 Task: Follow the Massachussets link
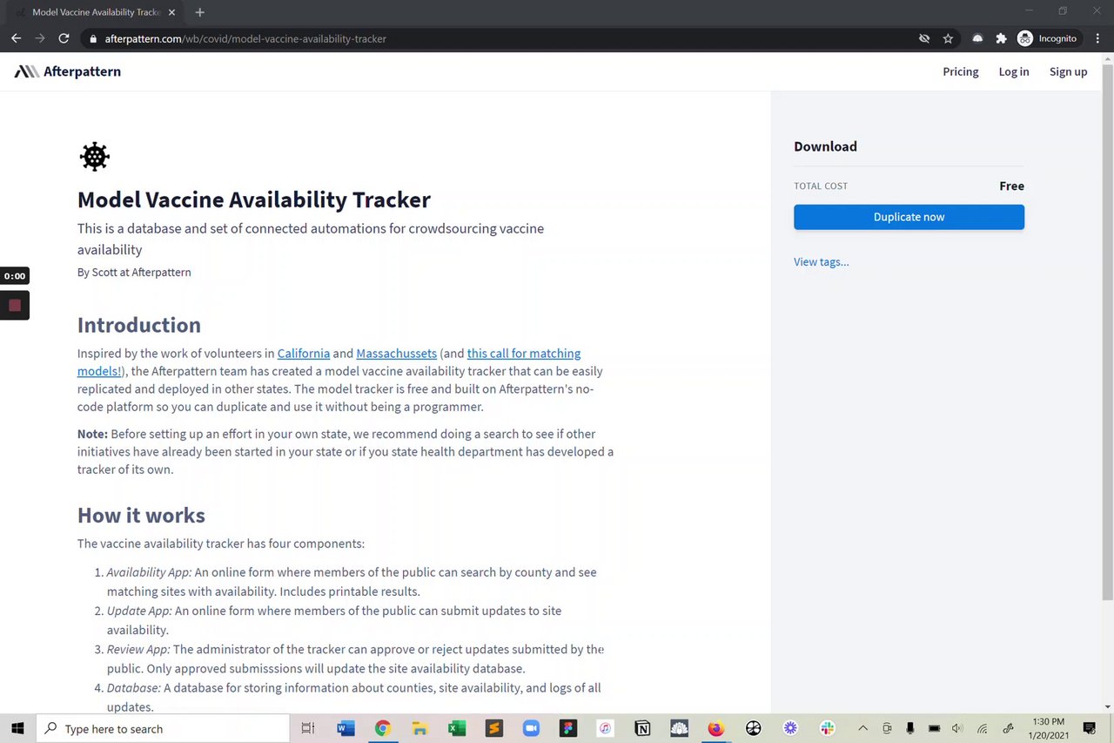pos(396,353)
